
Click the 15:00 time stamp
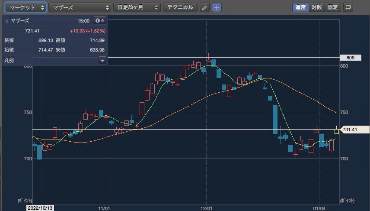(83, 21)
